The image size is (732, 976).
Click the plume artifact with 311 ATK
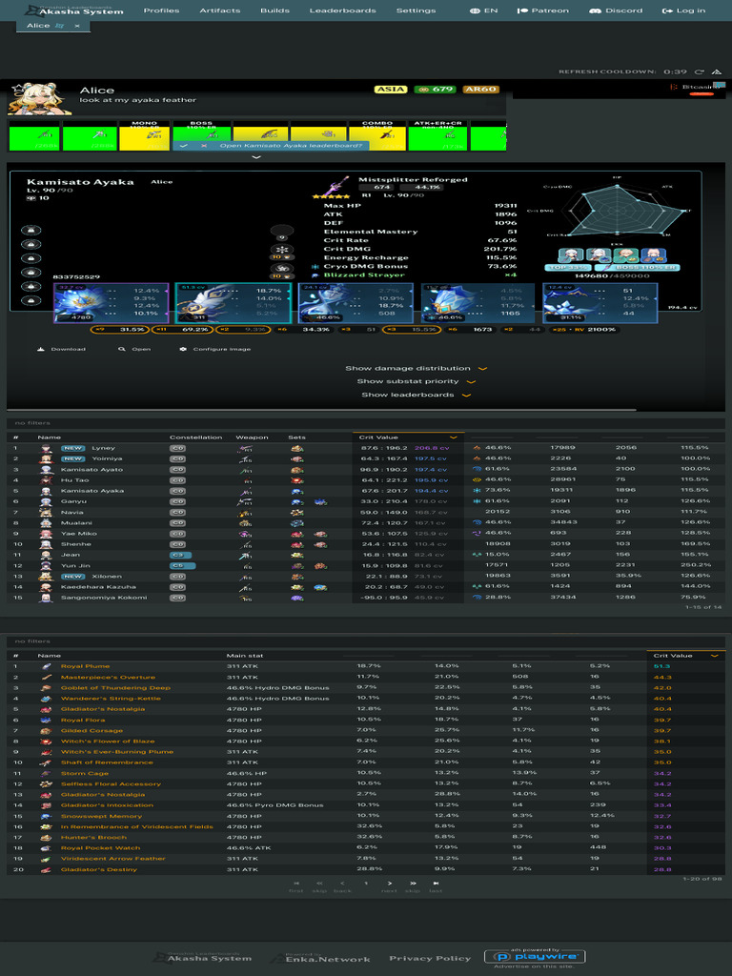coord(233,303)
